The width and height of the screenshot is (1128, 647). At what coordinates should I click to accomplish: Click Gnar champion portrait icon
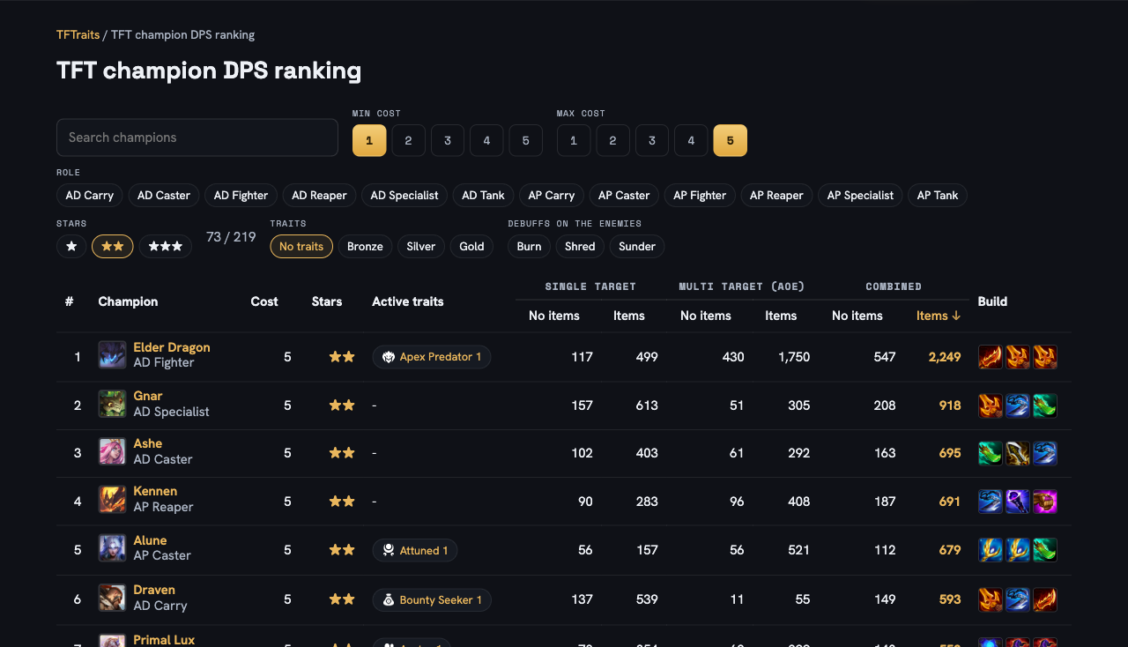coord(112,404)
